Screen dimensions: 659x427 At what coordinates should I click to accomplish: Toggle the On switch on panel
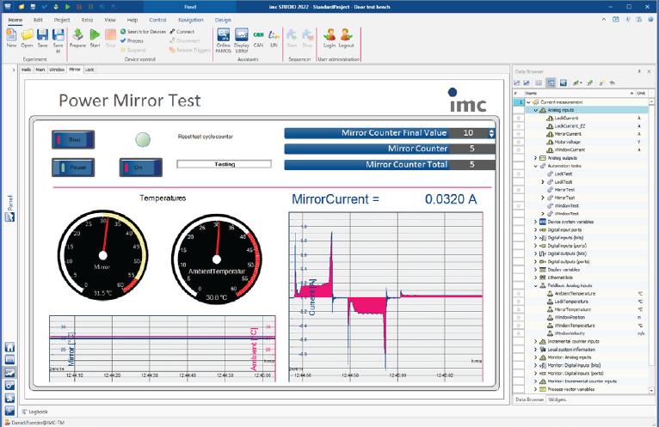[x=141, y=167]
